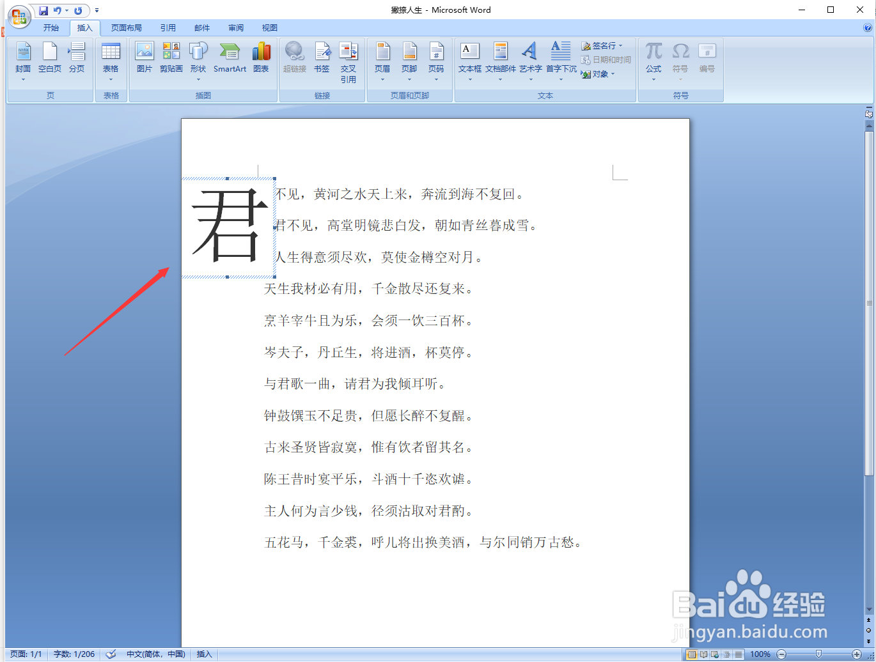This screenshot has width=876, height=662.
Task: Insert a hyperlink via 超链接
Action: [x=294, y=58]
